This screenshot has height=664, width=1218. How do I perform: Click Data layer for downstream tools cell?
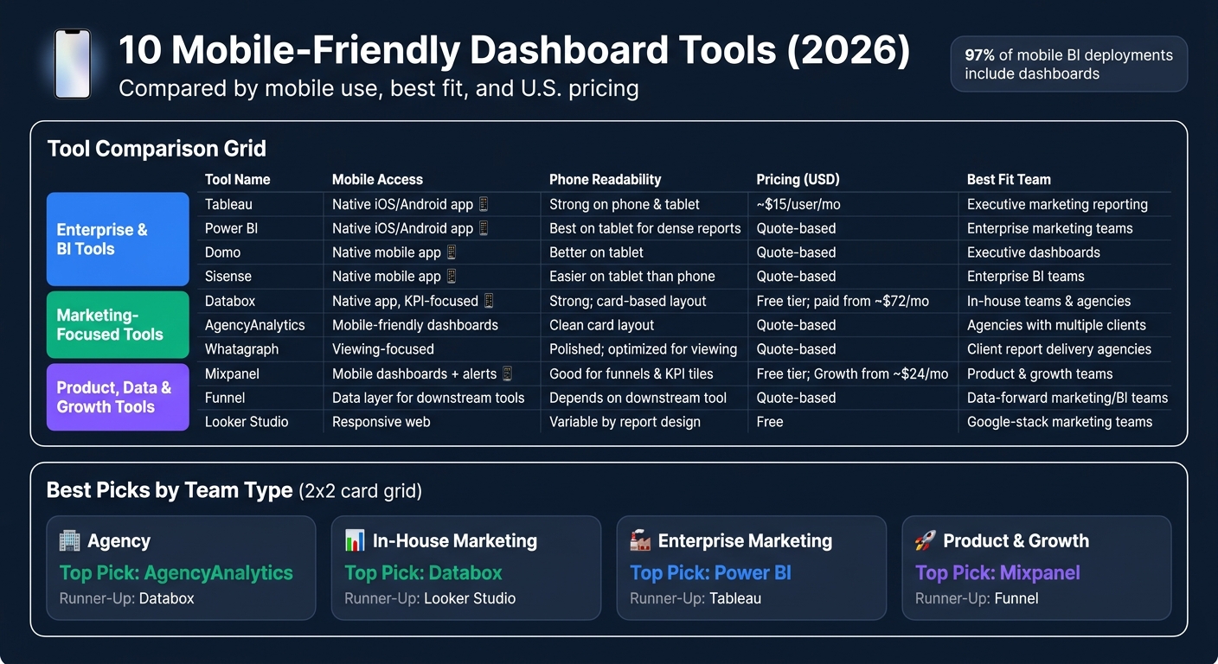tap(428, 399)
